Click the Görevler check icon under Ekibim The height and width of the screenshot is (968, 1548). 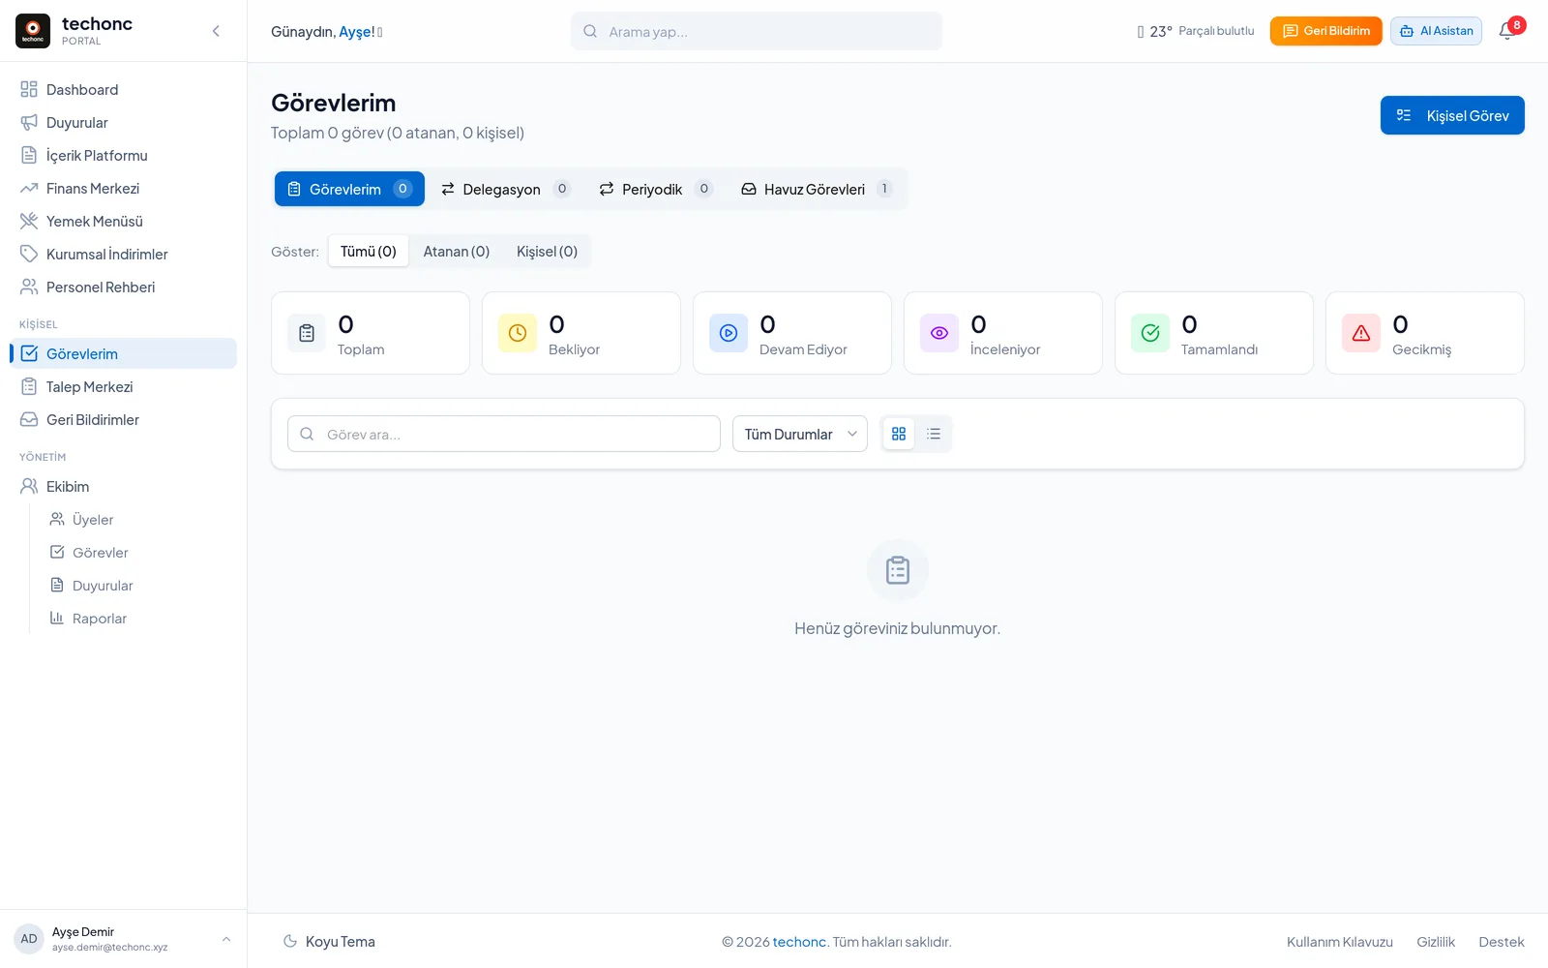[57, 553]
